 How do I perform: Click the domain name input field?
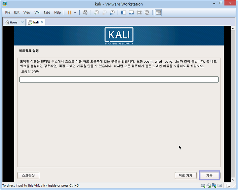click(x=119, y=79)
